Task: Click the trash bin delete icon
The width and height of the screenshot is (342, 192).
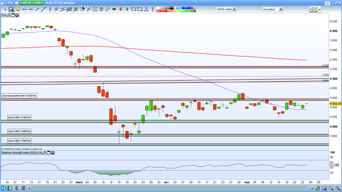Action: (x=101, y=10)
